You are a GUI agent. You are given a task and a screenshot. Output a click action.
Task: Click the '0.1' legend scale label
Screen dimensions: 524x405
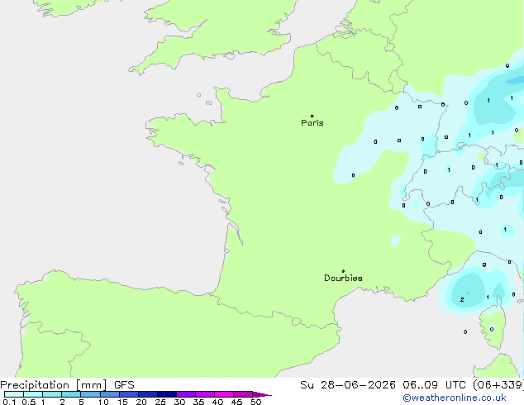point(9,402)
